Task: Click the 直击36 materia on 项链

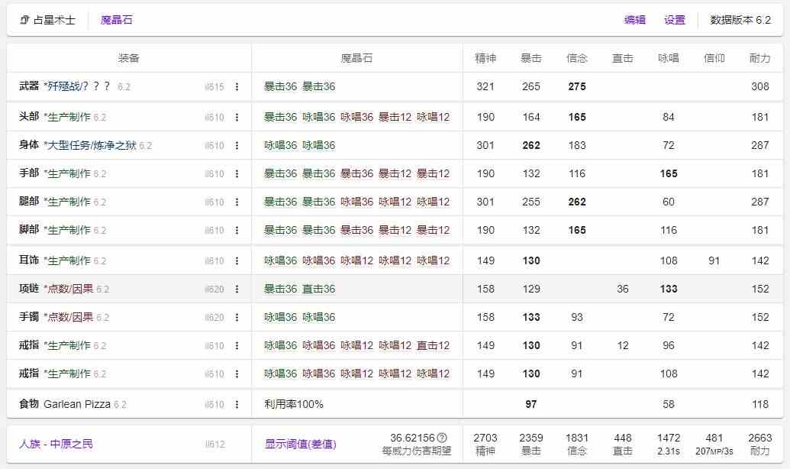Action: pyautogui.click(x=319, y=289)
